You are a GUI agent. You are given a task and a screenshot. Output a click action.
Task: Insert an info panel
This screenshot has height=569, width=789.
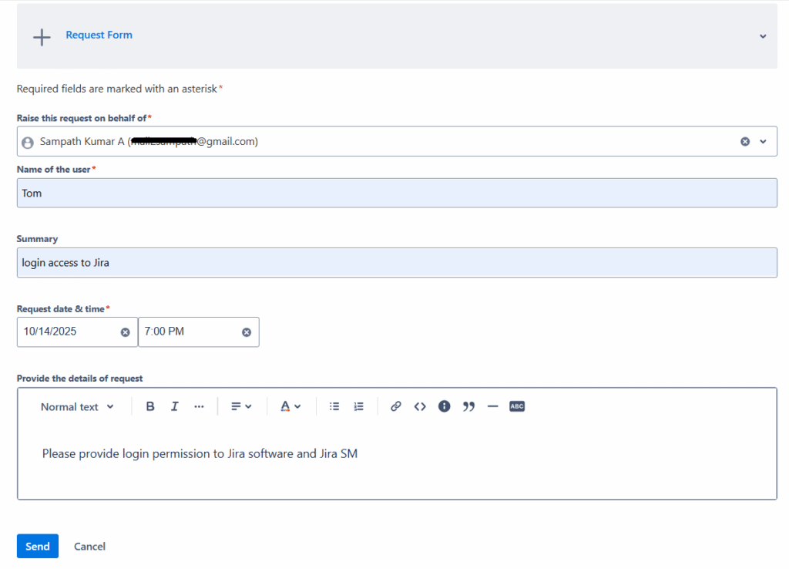tap(444, 406)
